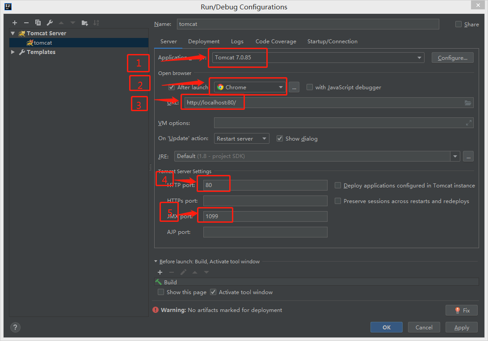Enable with JavaScript debugger checkbox
The image size is (488, 341).
click(310, 87)
